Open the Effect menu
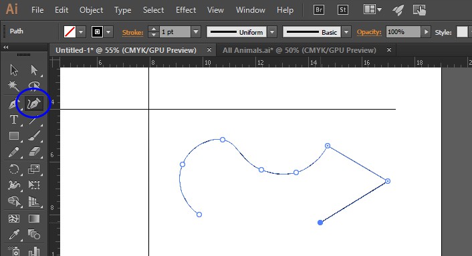 186,10
